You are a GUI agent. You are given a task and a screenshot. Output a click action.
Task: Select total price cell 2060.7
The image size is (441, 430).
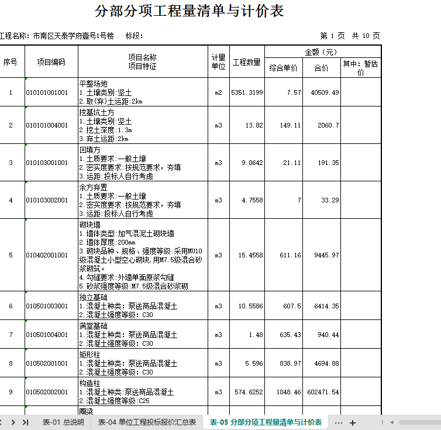(x=322, y=125)
